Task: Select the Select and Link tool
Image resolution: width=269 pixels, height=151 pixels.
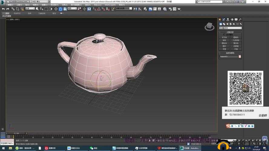Action: tap(13, 9)
